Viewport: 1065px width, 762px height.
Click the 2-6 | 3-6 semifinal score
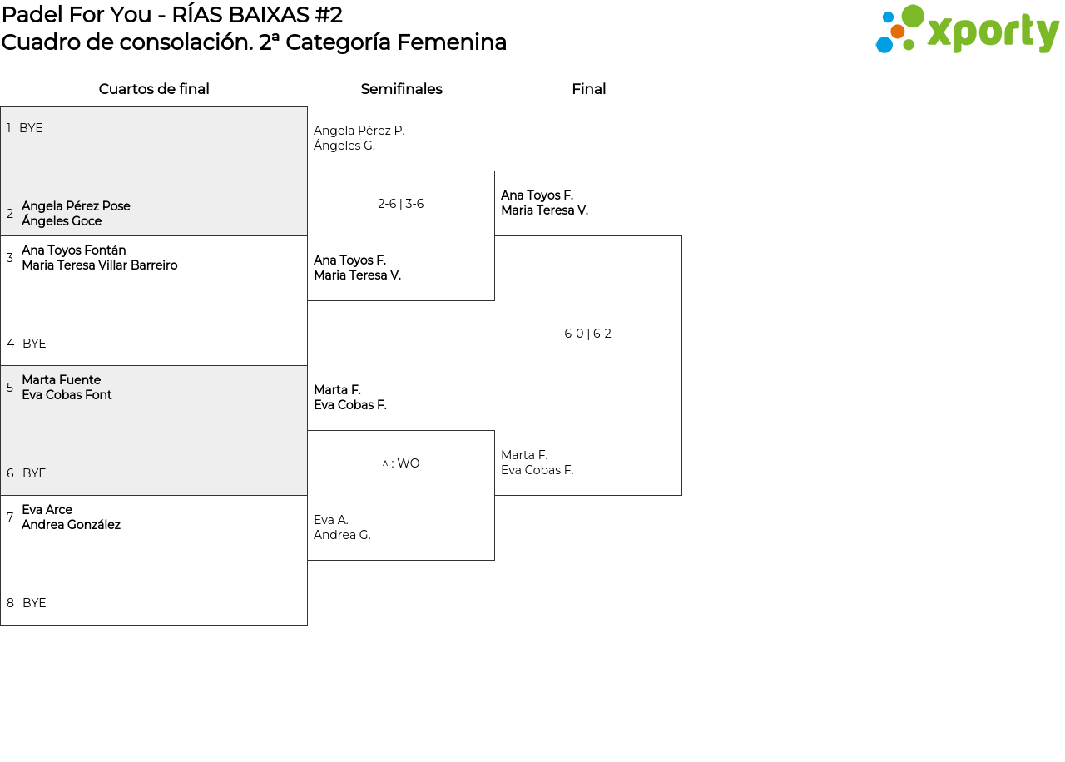[x=401, y=204]
